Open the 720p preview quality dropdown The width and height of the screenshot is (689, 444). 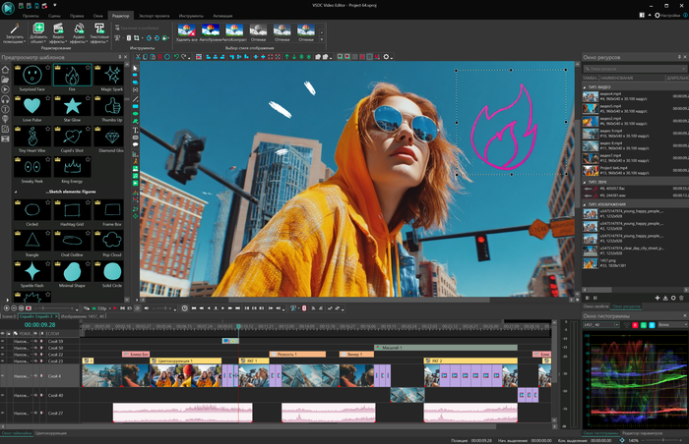click(103, 308)
